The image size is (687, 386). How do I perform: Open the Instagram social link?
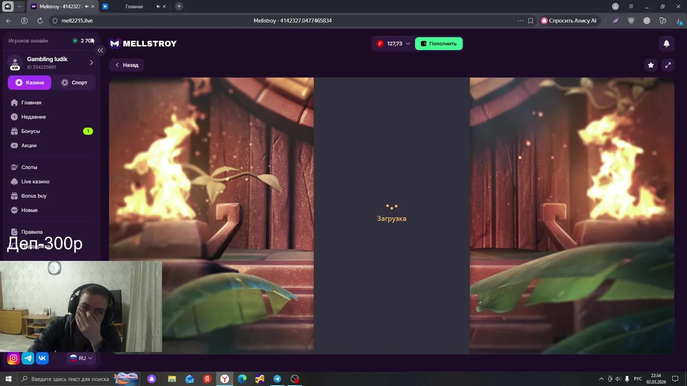(x=13, y=358)
